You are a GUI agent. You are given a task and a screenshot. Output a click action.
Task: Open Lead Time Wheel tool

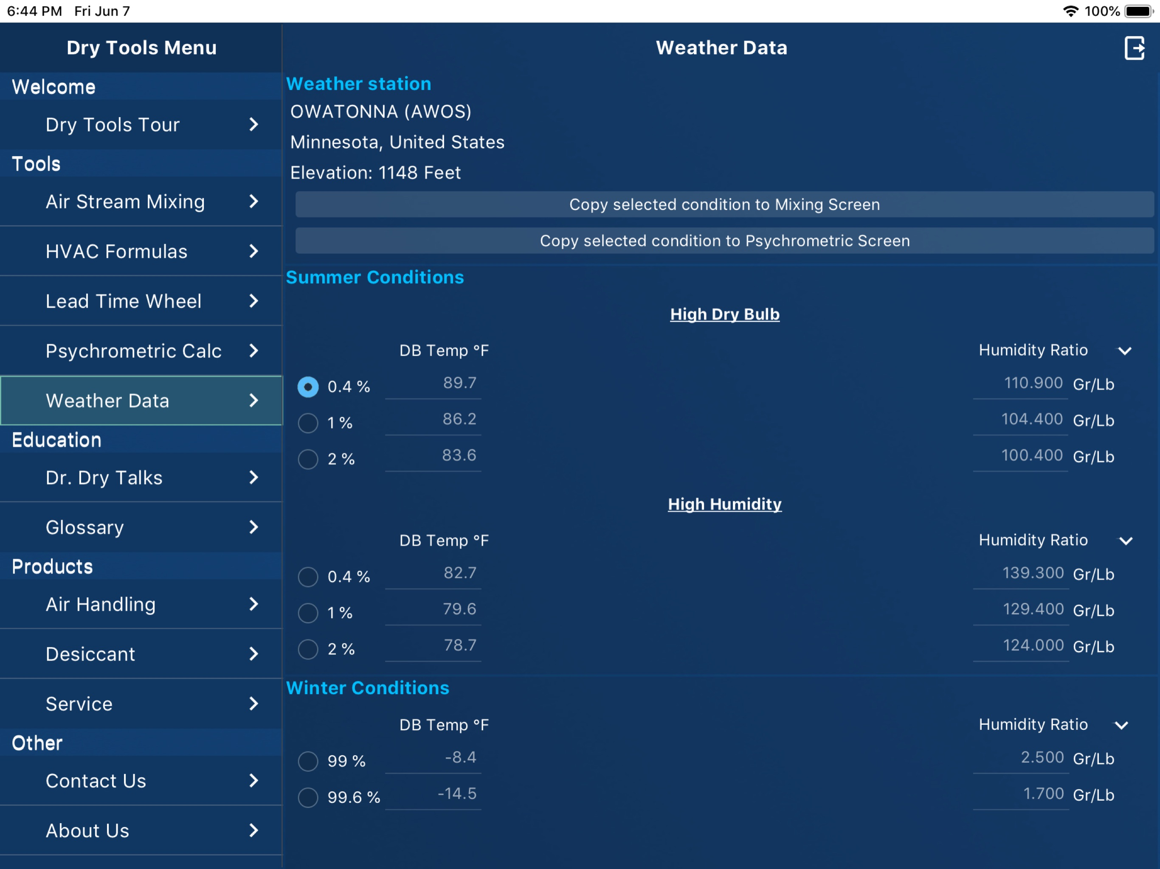coord(141,301)
